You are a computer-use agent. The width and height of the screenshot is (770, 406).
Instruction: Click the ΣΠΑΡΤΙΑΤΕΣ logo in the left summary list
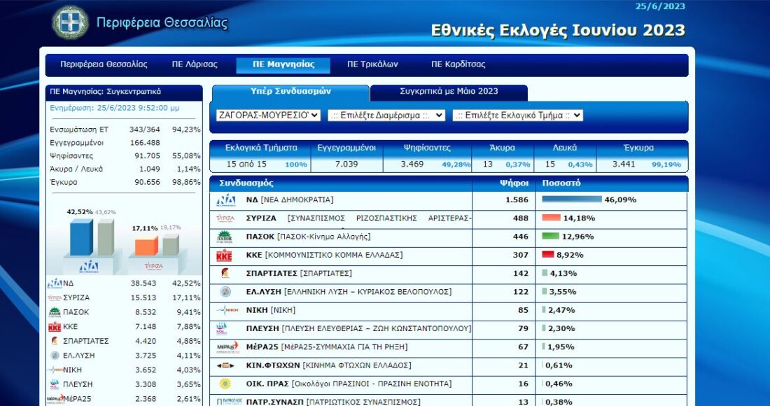(x=55, y=341)
